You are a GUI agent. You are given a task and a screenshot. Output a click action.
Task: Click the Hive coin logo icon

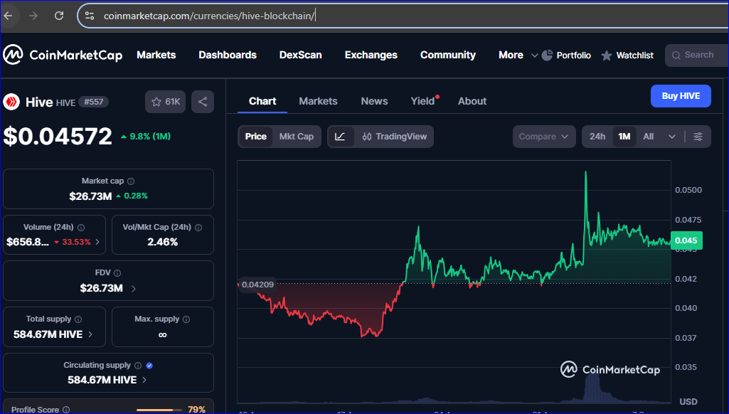point(11,102)
